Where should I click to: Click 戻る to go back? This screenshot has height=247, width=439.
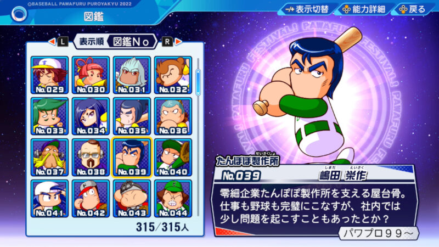tap(412, 9)
